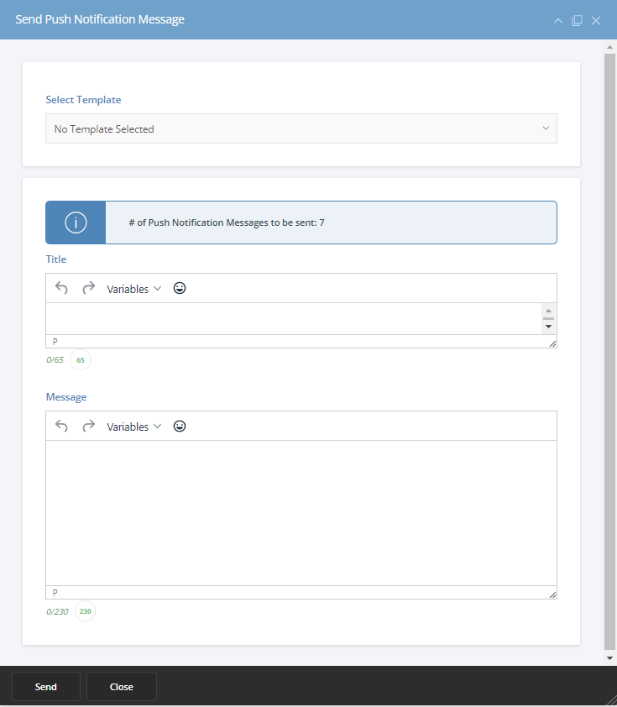The height and width of the screenshot is (707, 617).
Task: Grab the Title editor resize handle
Action: [552, 343]
